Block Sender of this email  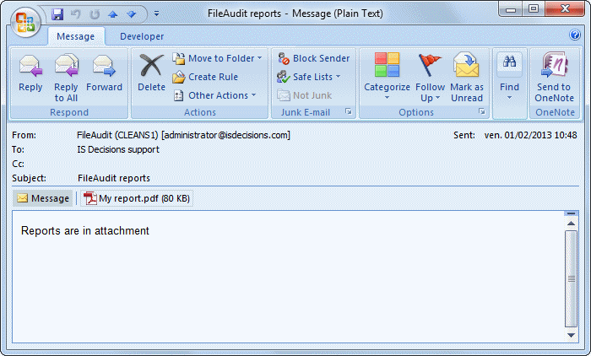pos(314,58)
